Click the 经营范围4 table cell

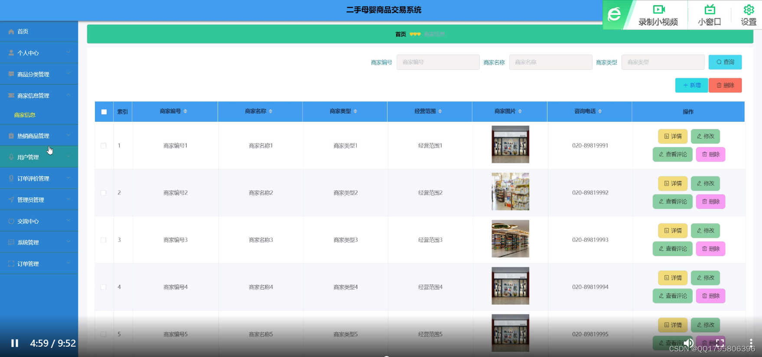click(430, 287)
